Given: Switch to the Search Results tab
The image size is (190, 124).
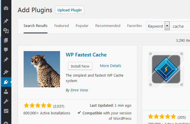Looking at the screenshot, I should tap(36, 26).
